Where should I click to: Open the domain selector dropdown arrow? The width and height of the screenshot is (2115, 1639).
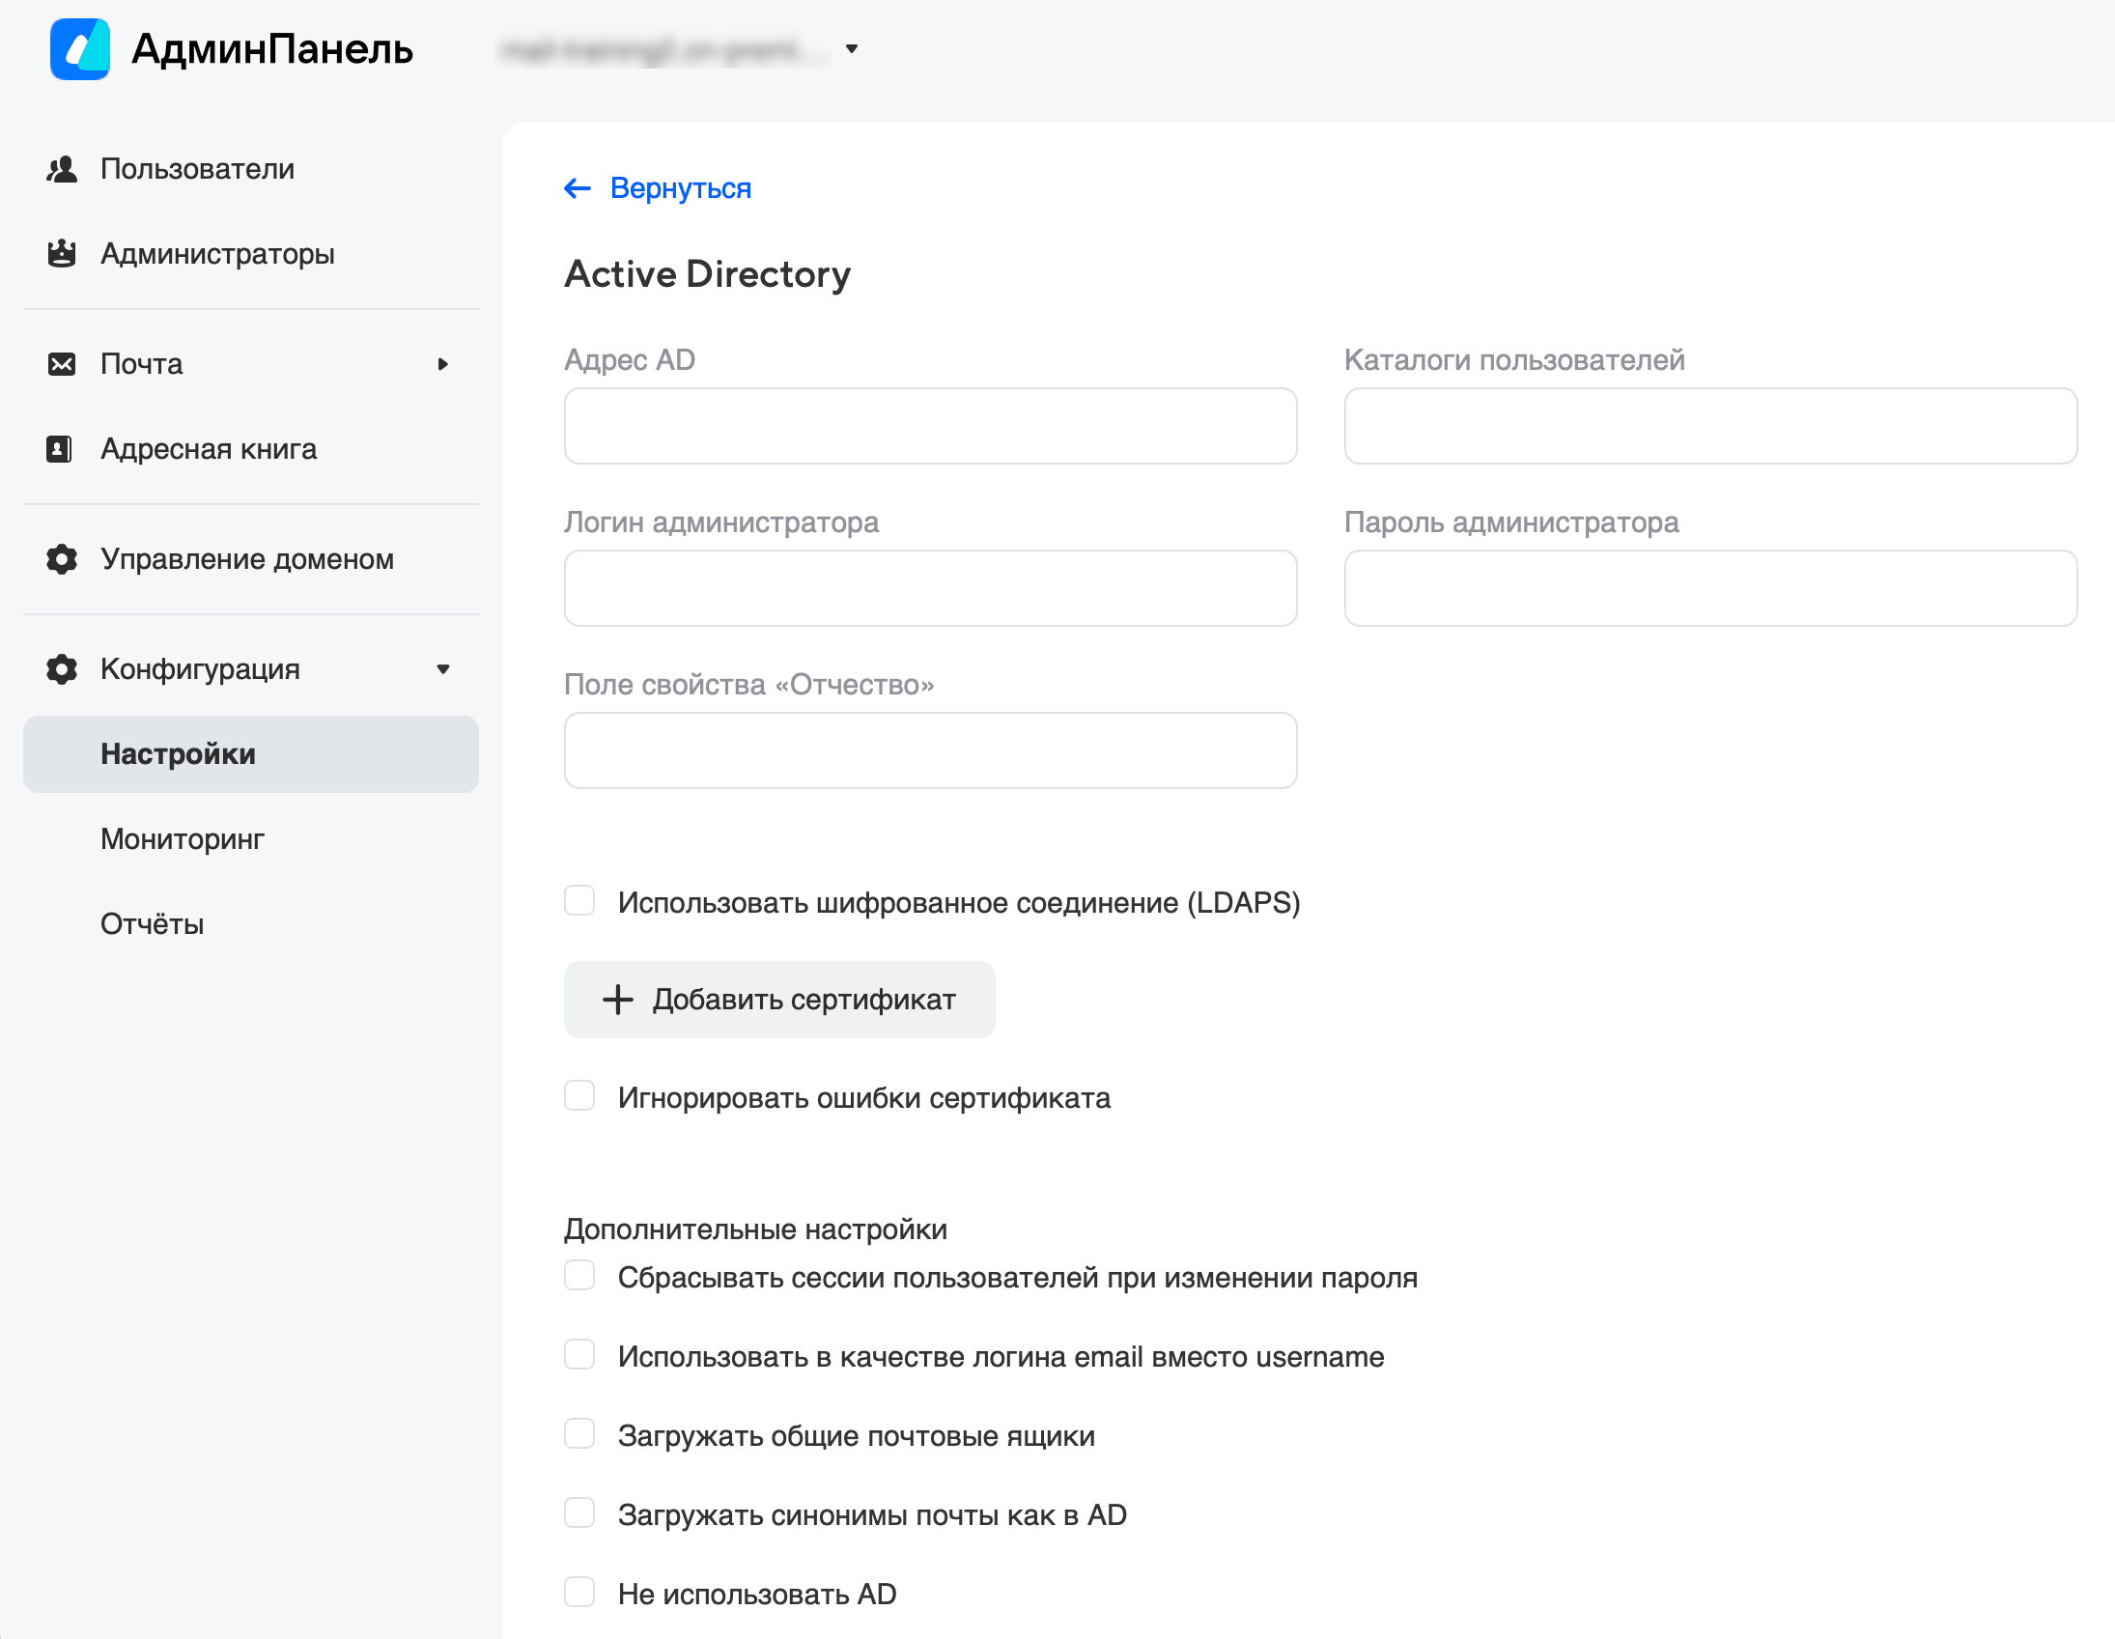[x=852, y=48]
